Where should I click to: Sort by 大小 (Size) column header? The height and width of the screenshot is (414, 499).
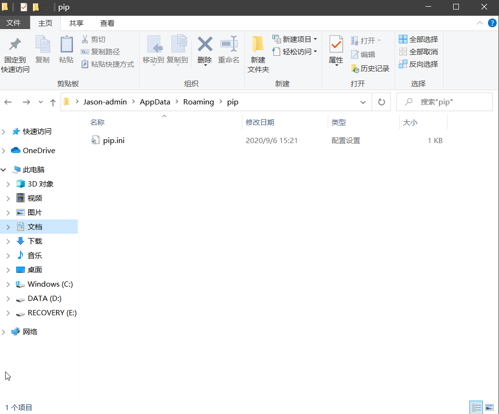pos(410,122)
